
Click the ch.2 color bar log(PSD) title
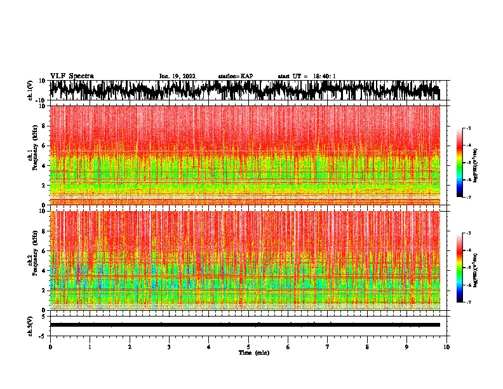click(x=475, y=270)
